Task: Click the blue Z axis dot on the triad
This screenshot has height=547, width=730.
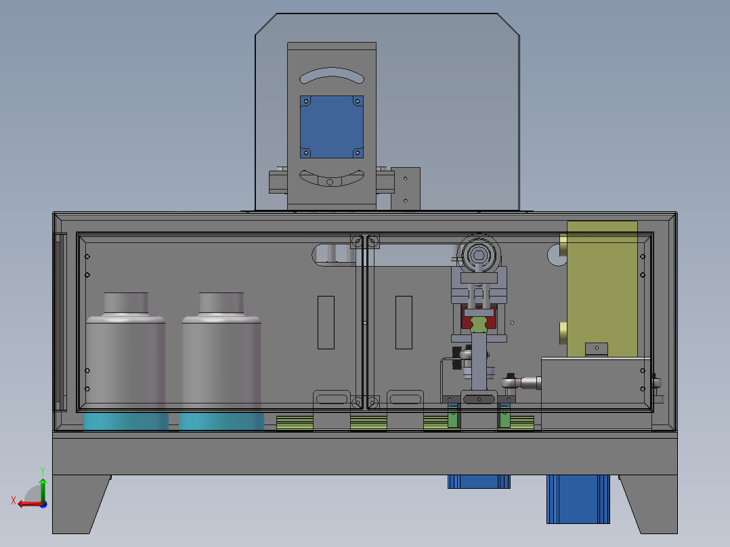Action: [x=44, y=504]
